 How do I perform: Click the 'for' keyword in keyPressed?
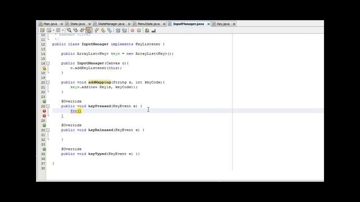[74, 111]
